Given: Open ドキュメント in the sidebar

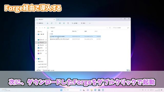Looking at the screenshot, I should 41,45.
